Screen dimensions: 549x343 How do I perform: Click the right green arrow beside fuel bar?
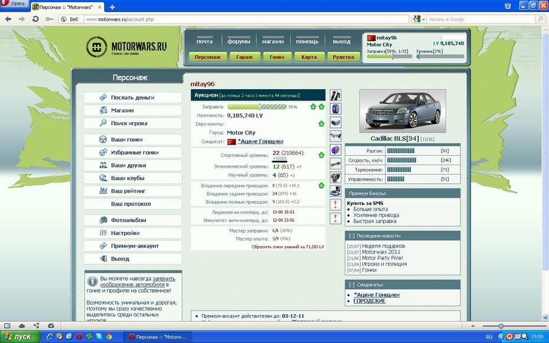tap(321, 106)
